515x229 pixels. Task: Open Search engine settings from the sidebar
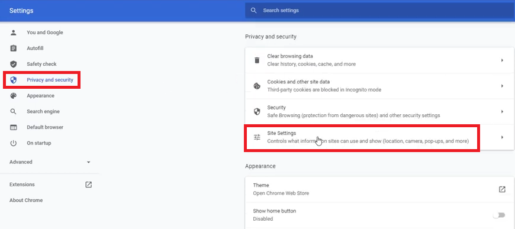[x=43, y=111]
